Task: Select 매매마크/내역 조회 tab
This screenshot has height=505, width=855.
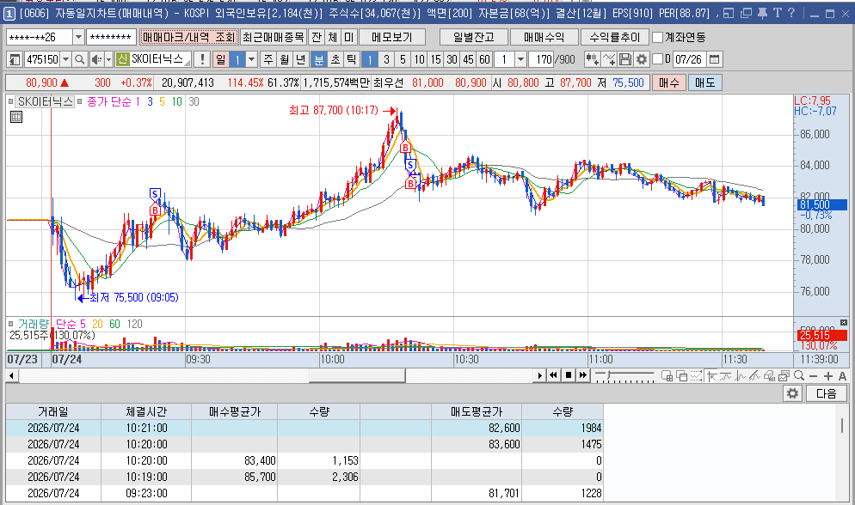Action: click(x=188, y=37)
